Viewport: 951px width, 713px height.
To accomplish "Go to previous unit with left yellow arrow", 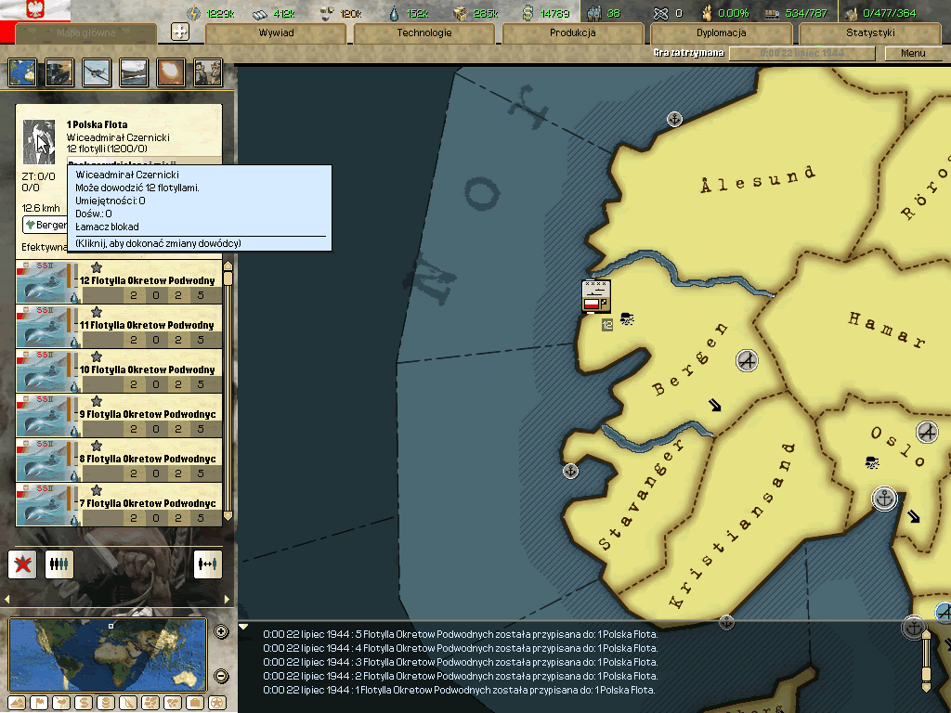I will (x=7, y=599).
